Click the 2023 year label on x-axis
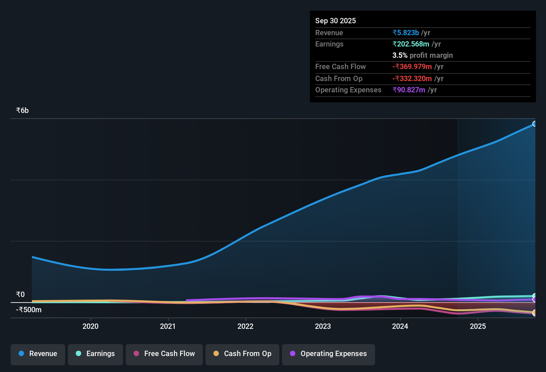The width and height of the screenshot is (546, 372). [x=323, y=326]
